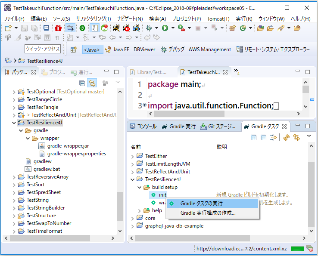The height and width of the screenshot is (256, 318).
Task: Close the TestTakeuchi editor tab
Action: pyautogui.click(x=225, y=72)
